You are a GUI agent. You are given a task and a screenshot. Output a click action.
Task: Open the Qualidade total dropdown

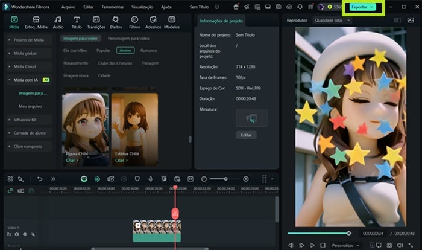pos(332,20)
